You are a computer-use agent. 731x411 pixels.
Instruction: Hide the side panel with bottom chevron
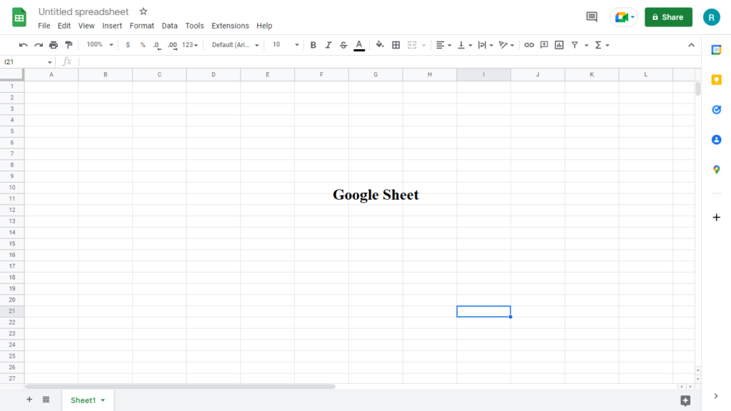(x=716, y=396)
